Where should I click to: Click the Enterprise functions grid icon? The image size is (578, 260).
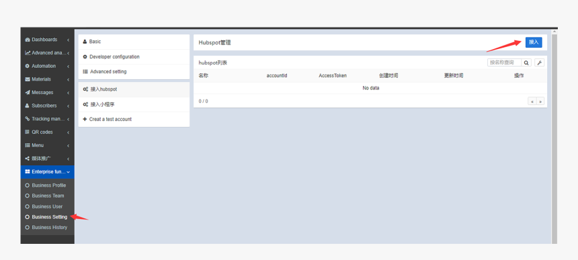[28, 172]
